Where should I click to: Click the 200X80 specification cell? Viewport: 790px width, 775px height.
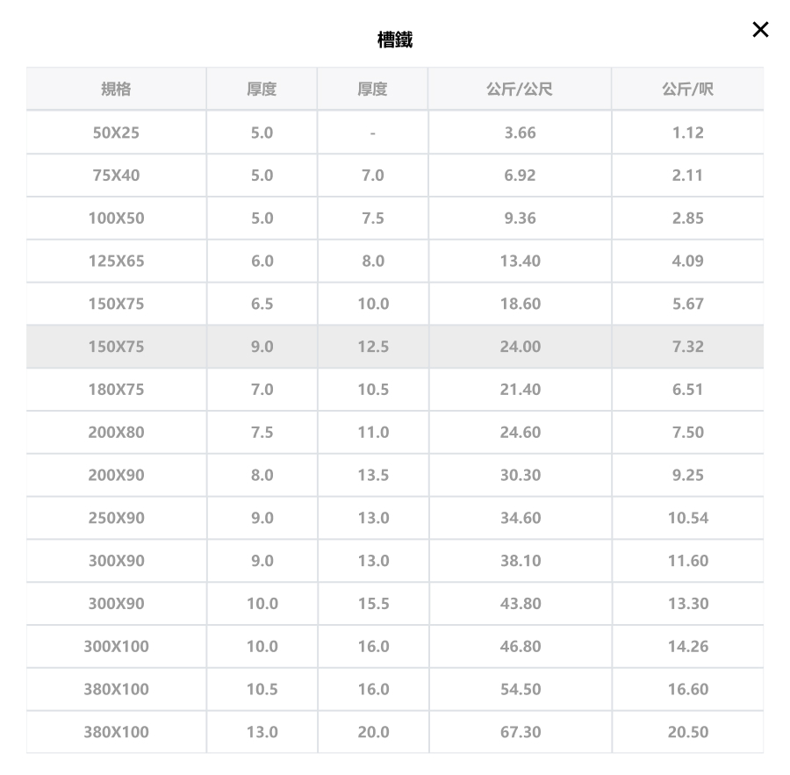tap(117, 433)
